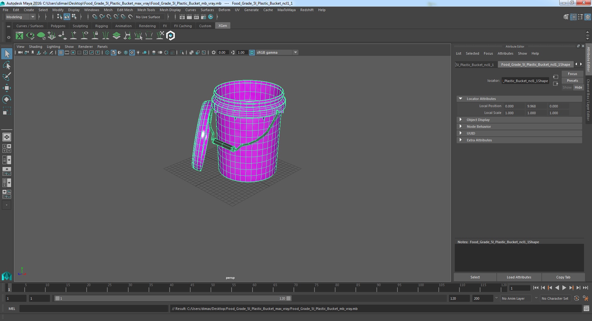This screenshot has width=592, height=321.
Task: Click the viewport bookmark icon
Action: coord(33,52)
